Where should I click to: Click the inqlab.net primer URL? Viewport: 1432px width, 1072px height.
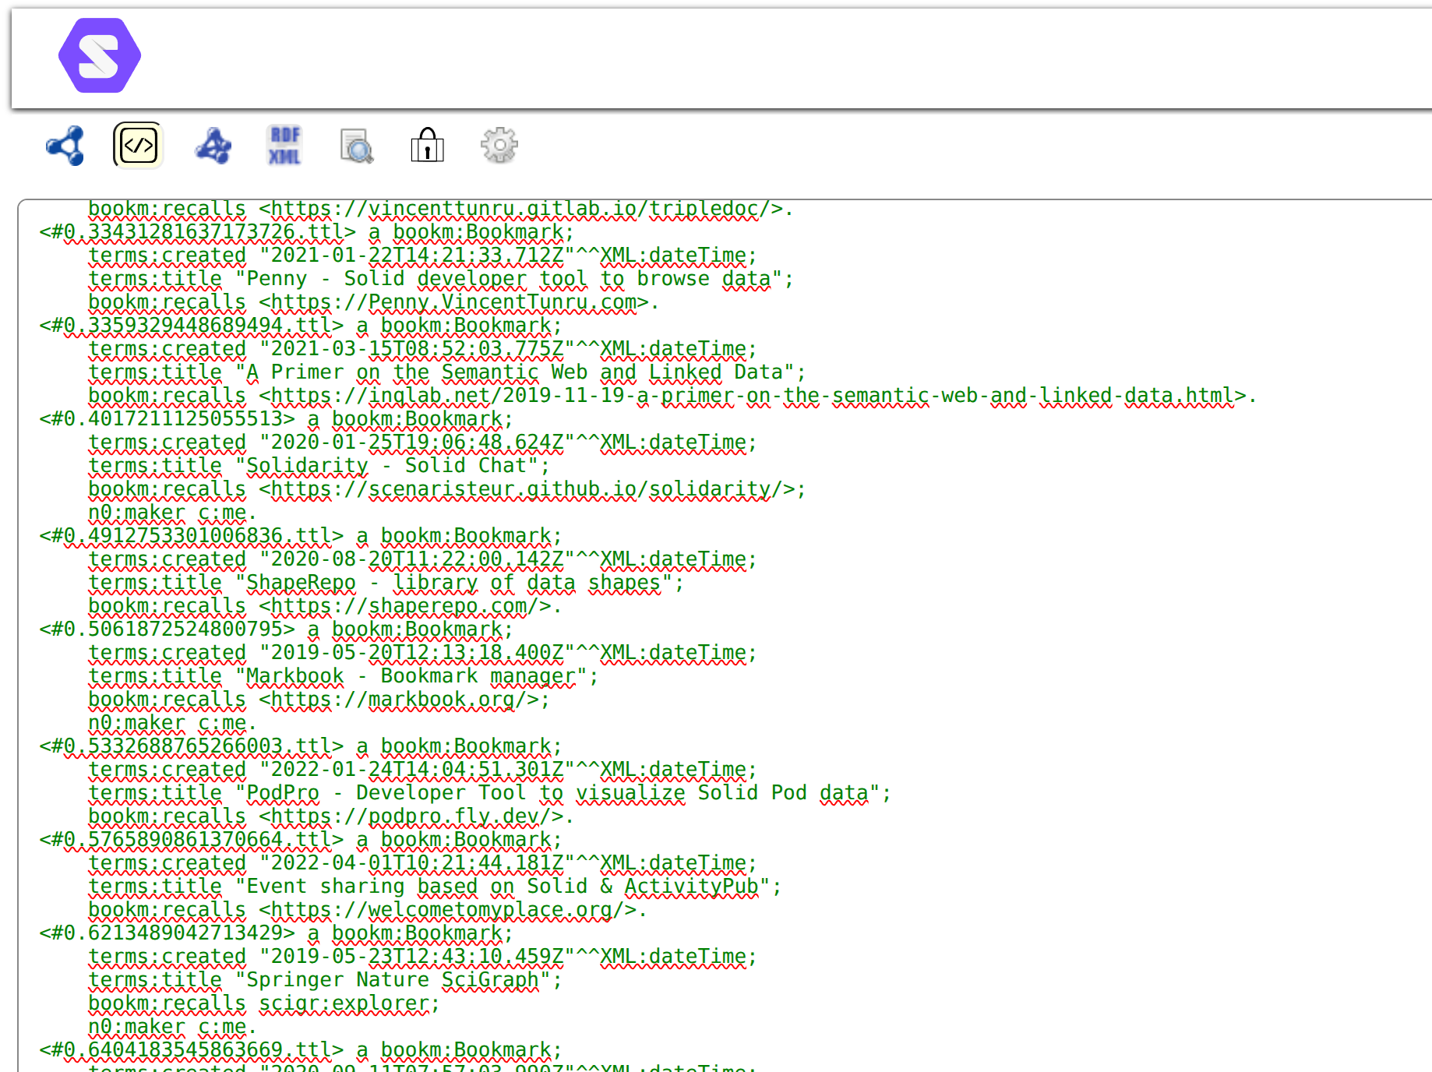pos(752,396)
